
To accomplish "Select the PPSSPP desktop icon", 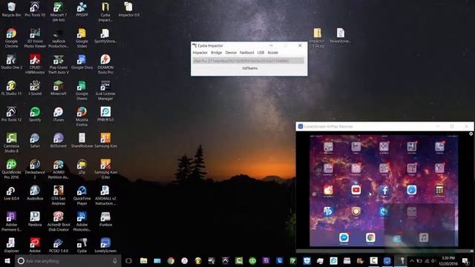I will (x=82, y=9).
